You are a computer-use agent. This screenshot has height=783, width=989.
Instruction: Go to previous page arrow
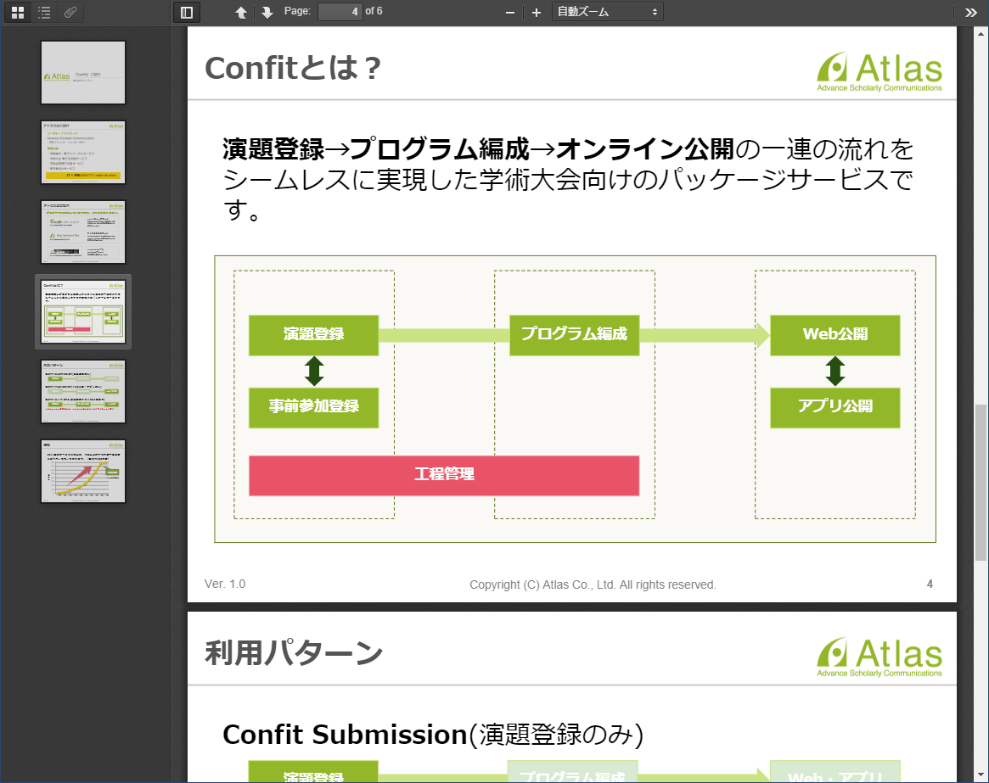(242, 12)
